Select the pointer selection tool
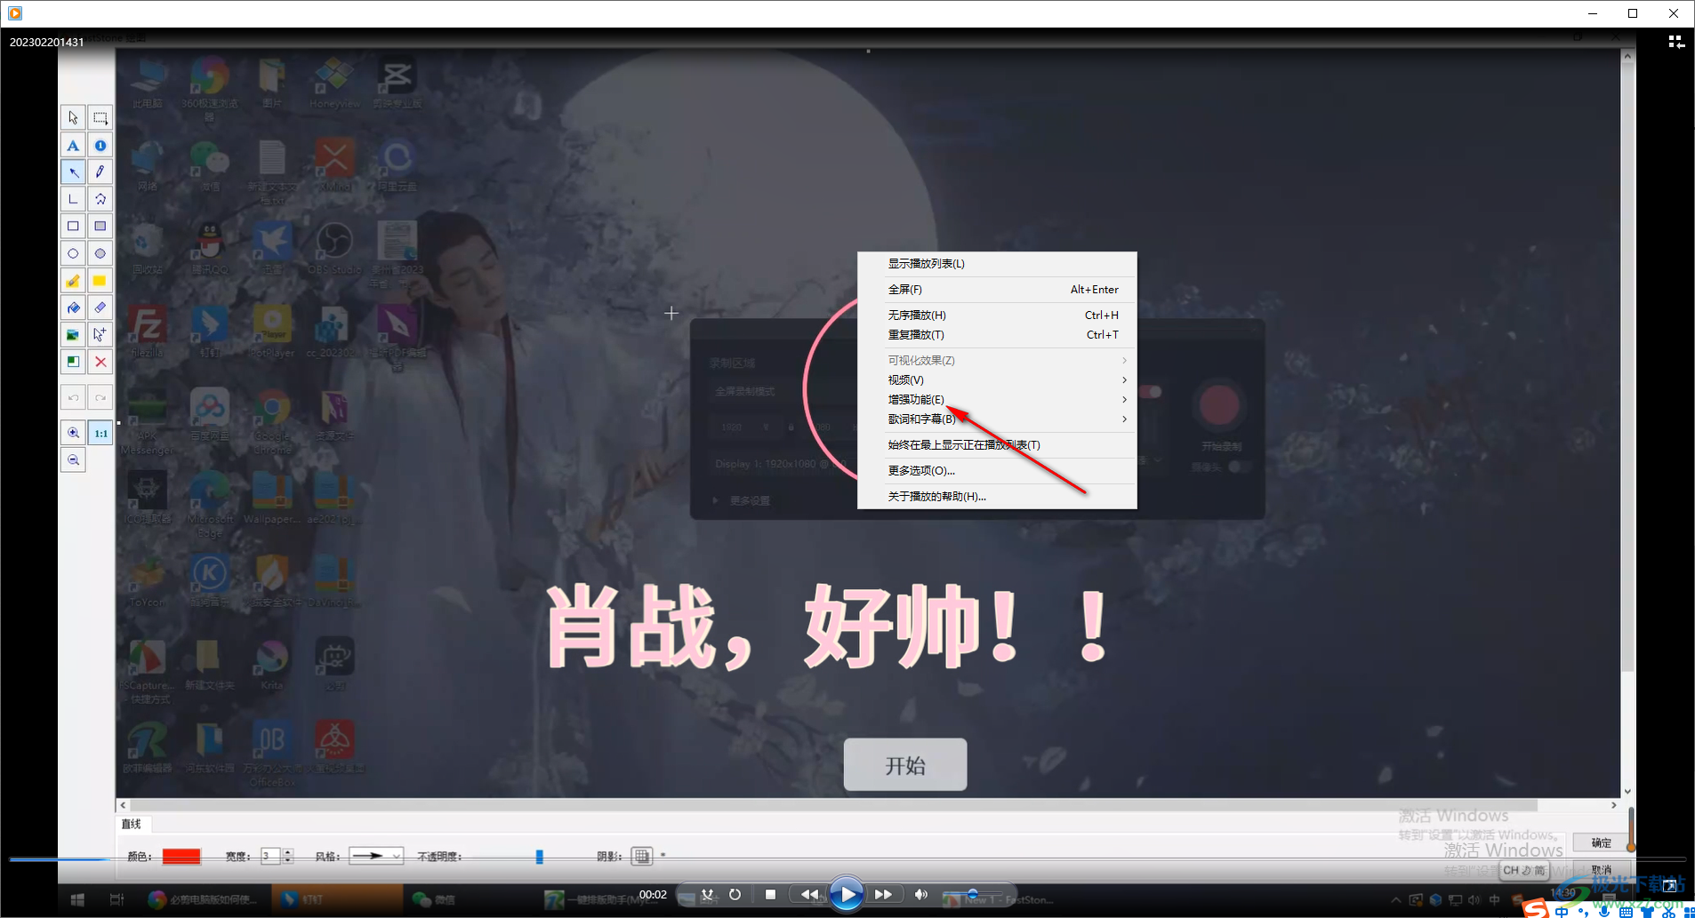This screenshot has width=1695, height=918. point(73,117)
